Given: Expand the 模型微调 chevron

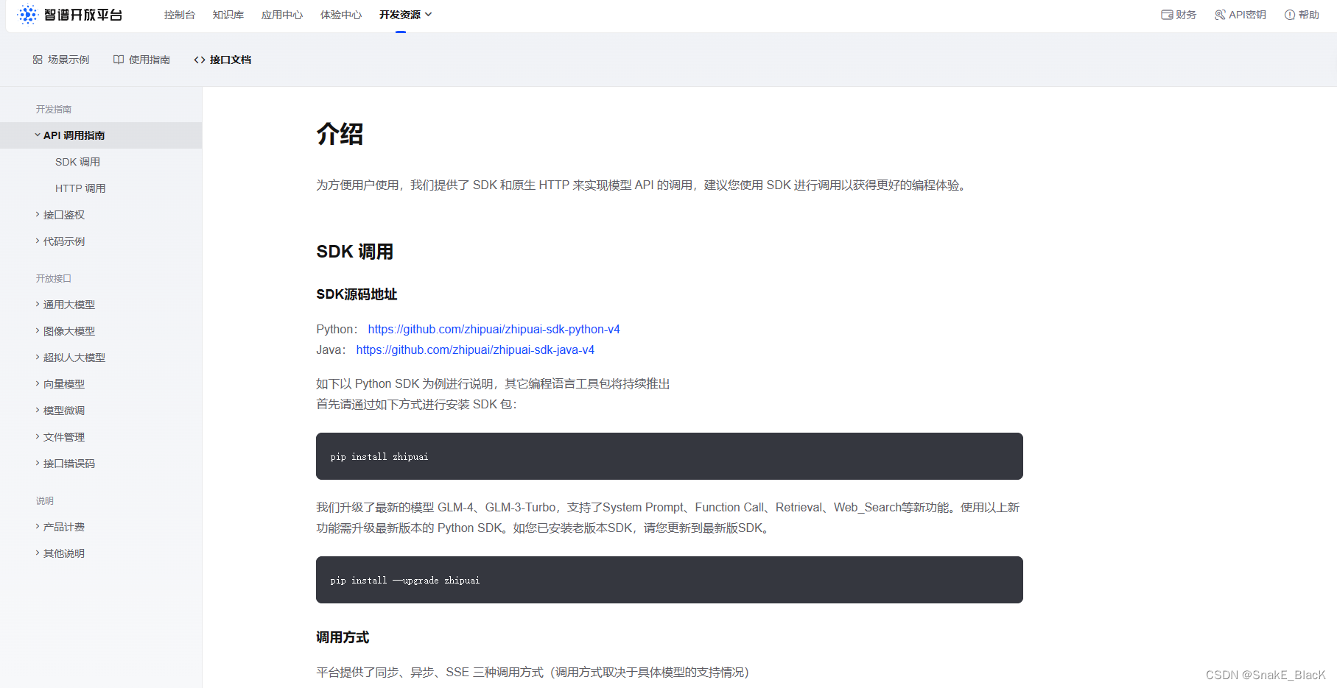Looking at the screenshot, I should coord(38,411).
